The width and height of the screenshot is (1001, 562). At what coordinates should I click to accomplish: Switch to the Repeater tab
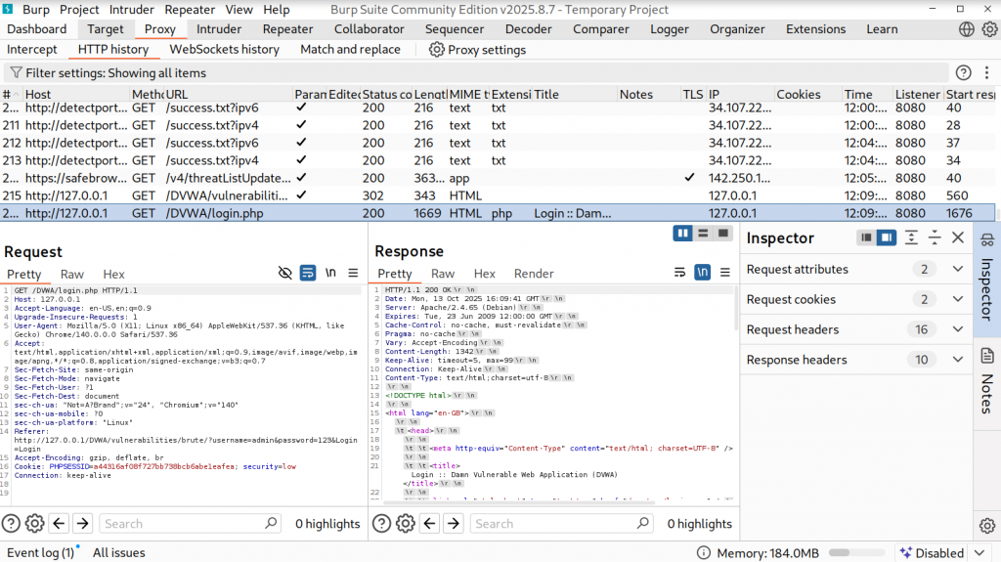tap(288, 29)
